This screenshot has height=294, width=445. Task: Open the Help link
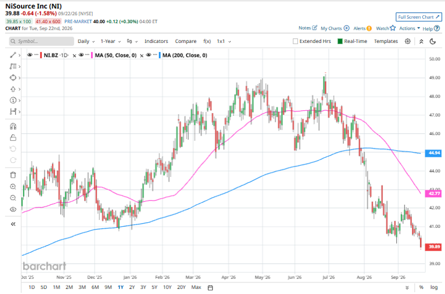(431, 28)
